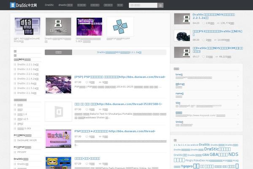Screen dimensions: 253x169
Task: Click comment icon beside 22 in right sidebar
Action: coord(204,57)
